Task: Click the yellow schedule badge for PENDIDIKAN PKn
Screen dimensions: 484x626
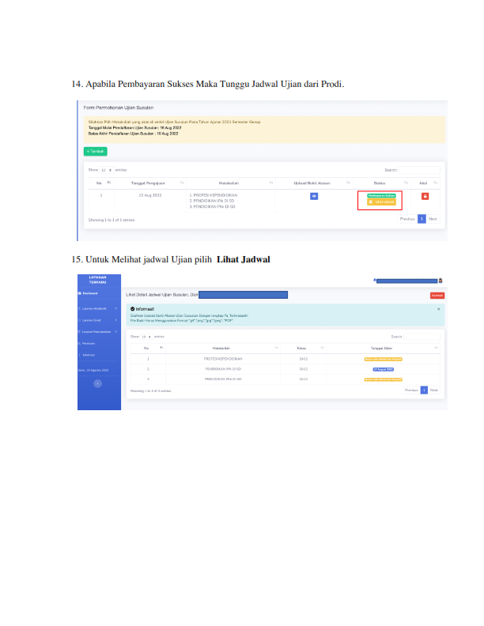Action: [384, 379]
